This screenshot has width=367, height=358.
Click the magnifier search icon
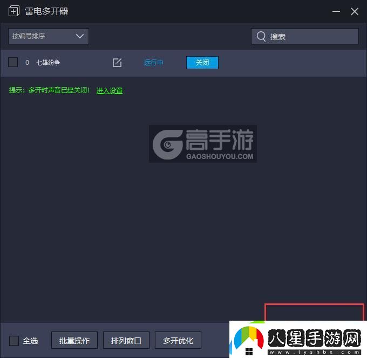click(x=261, y=36)
